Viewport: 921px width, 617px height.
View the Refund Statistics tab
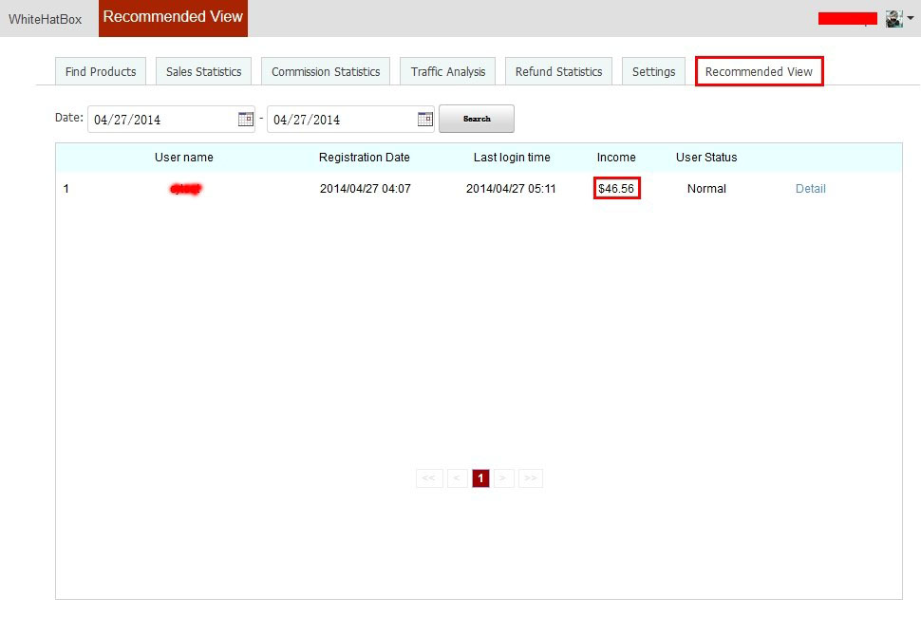(558, 71)
